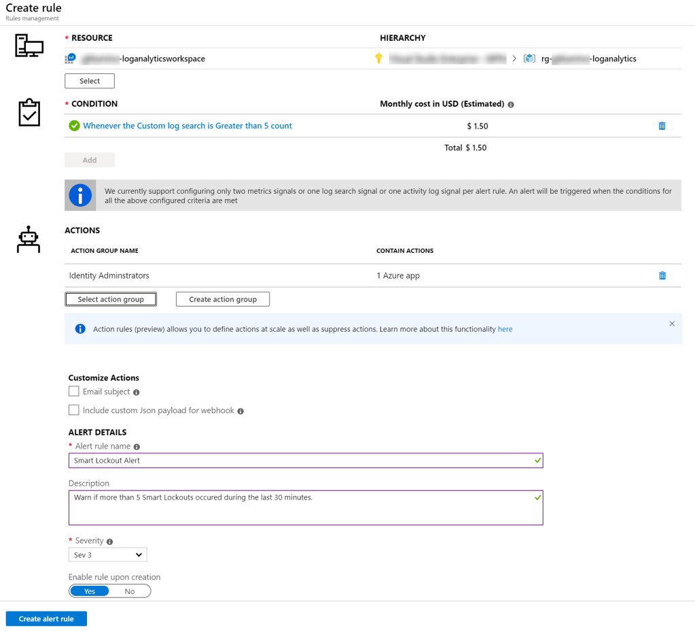Delete the Custom log search condition via trash icon

(x=662, y=125)
